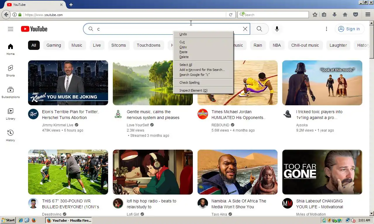This screenshot has width=374, height=224.
Task: Select the Rain filter chip
Action: tap(258, 45)
